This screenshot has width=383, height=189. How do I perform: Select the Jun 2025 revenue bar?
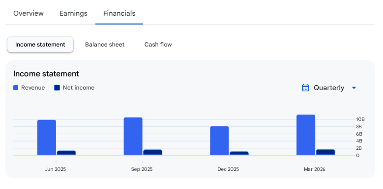[47, 137]
